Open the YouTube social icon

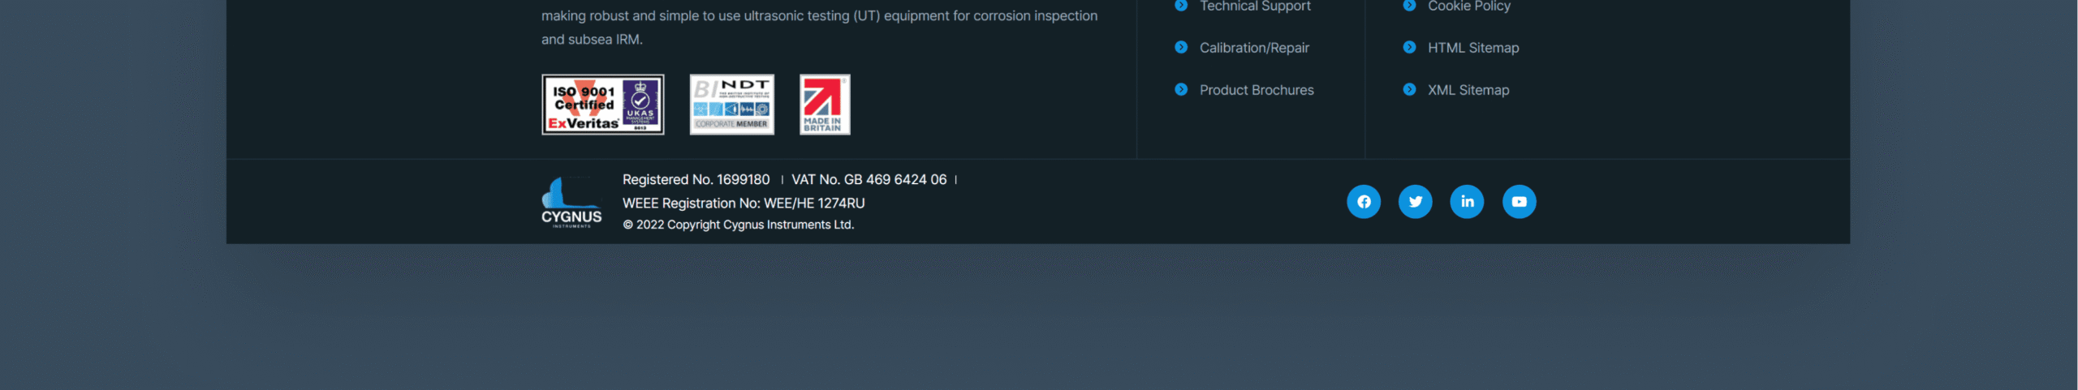[x=1520, y=202]
